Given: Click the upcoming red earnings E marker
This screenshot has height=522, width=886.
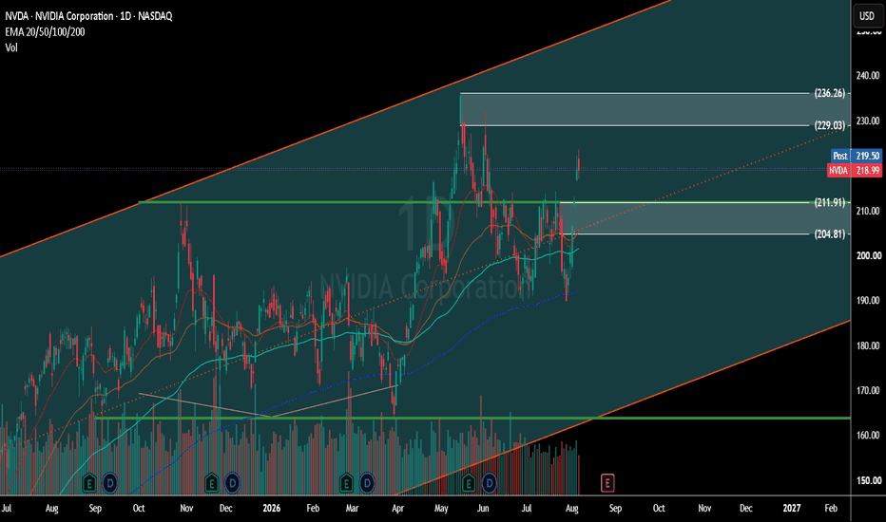Looking at the screenshot, I should (607, 482).
